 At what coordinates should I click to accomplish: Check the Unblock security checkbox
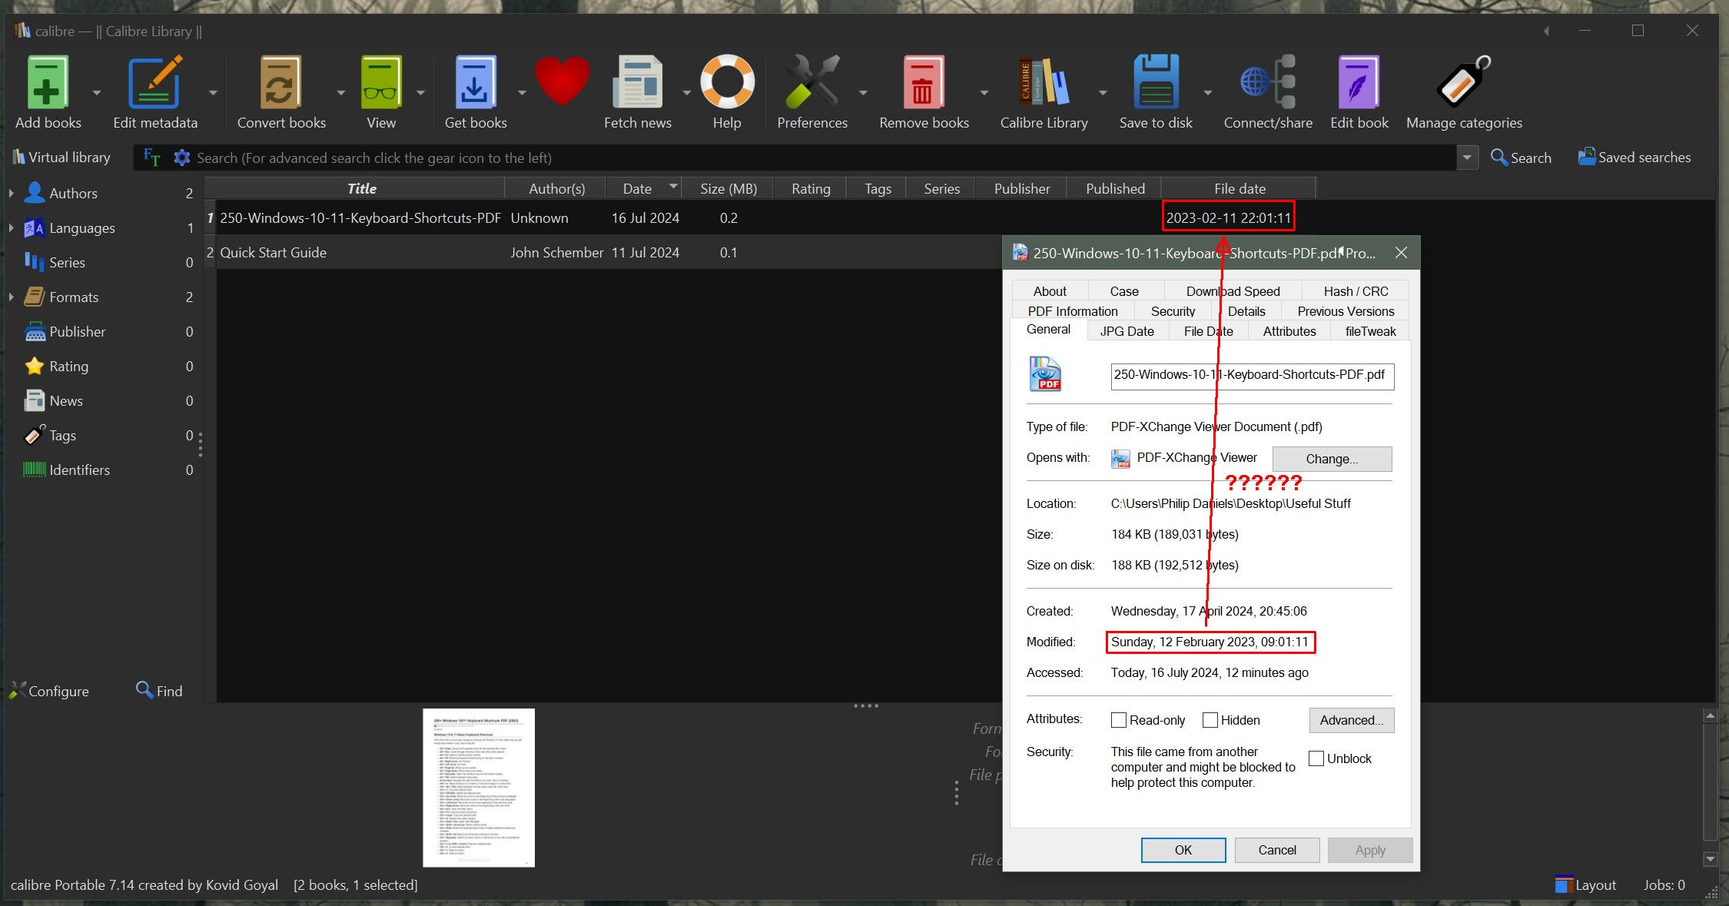[x=1316, y=758]
